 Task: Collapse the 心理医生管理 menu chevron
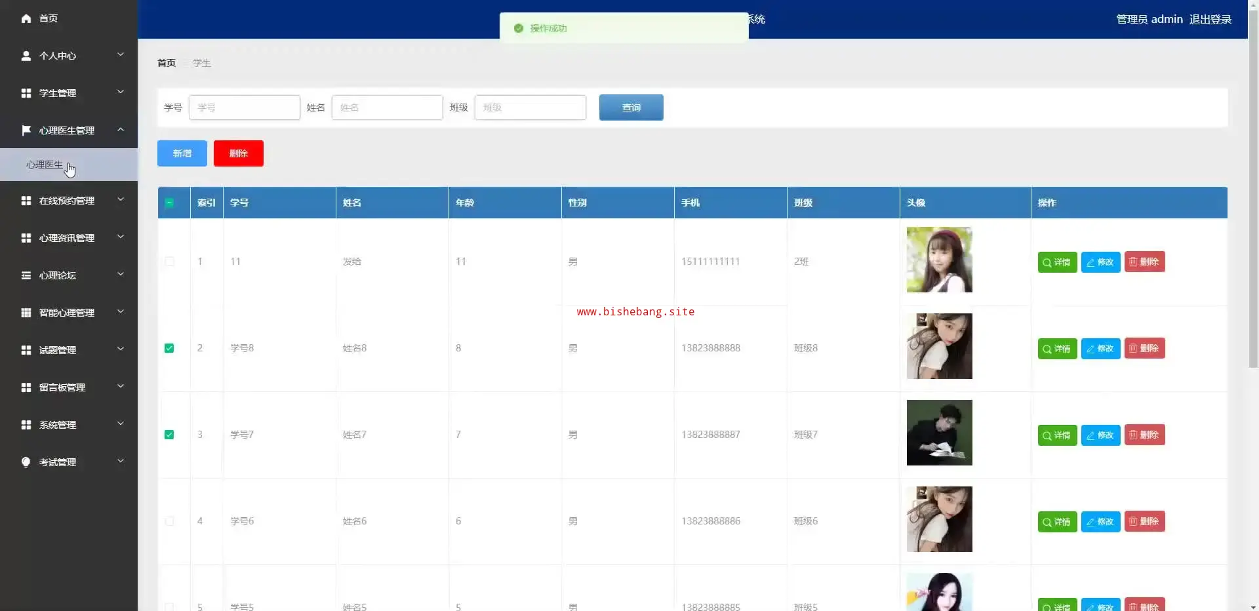(121, 130)
